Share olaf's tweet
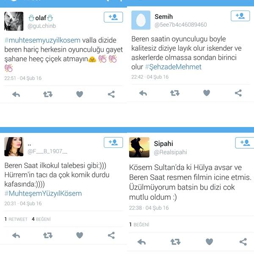Viewport: 254px width, 254px height. (111, 94)
